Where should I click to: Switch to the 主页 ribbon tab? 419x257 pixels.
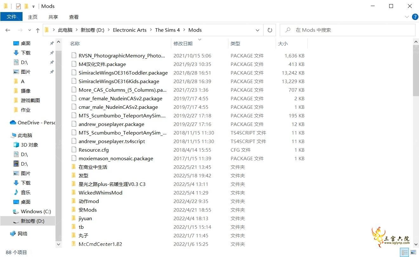(33, 17)
